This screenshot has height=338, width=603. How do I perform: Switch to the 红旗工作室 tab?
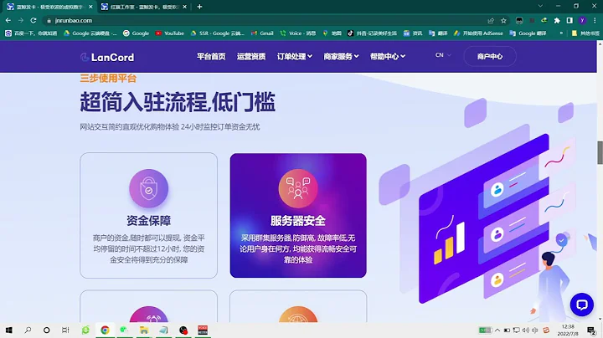[x=144, y=7]
